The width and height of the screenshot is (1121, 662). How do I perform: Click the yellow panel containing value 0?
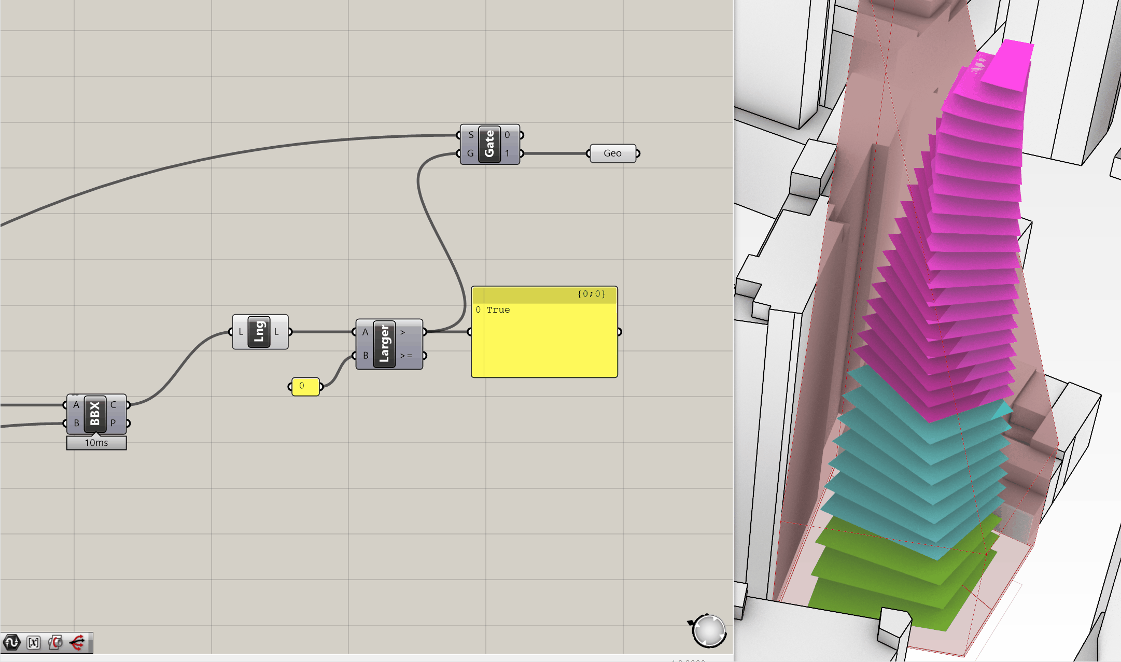coord(305,386)
